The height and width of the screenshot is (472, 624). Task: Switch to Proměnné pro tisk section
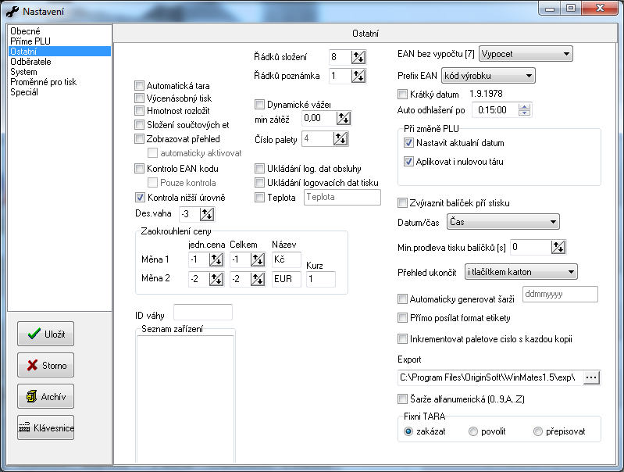point(43,81)
